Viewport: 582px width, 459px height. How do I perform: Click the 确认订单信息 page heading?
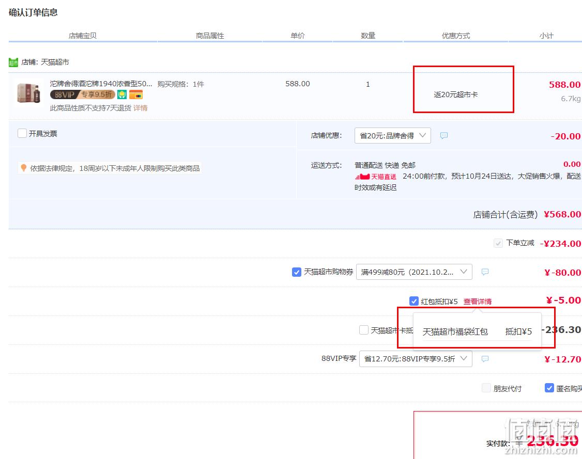(33, 12)
